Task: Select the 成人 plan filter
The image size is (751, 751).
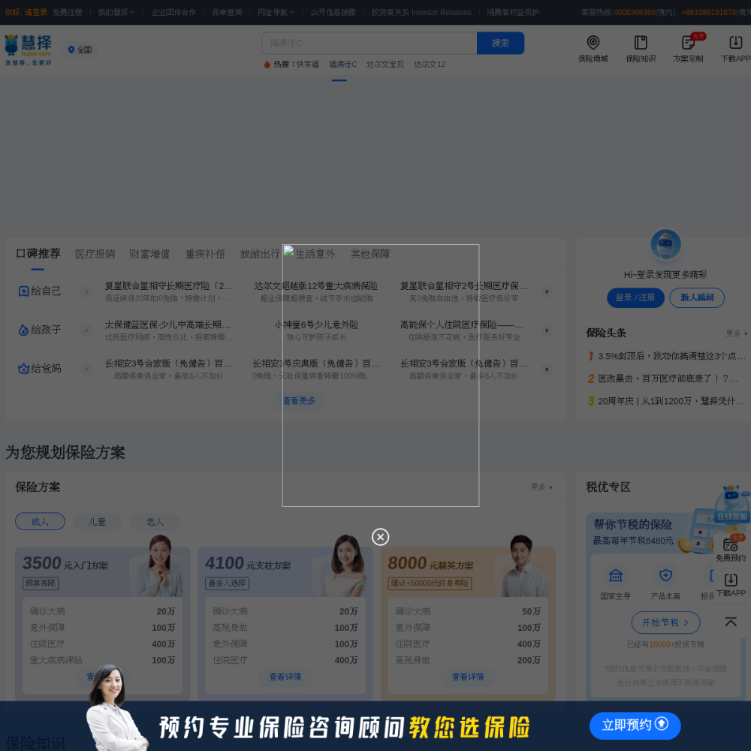Action: [x=40, y=522]
